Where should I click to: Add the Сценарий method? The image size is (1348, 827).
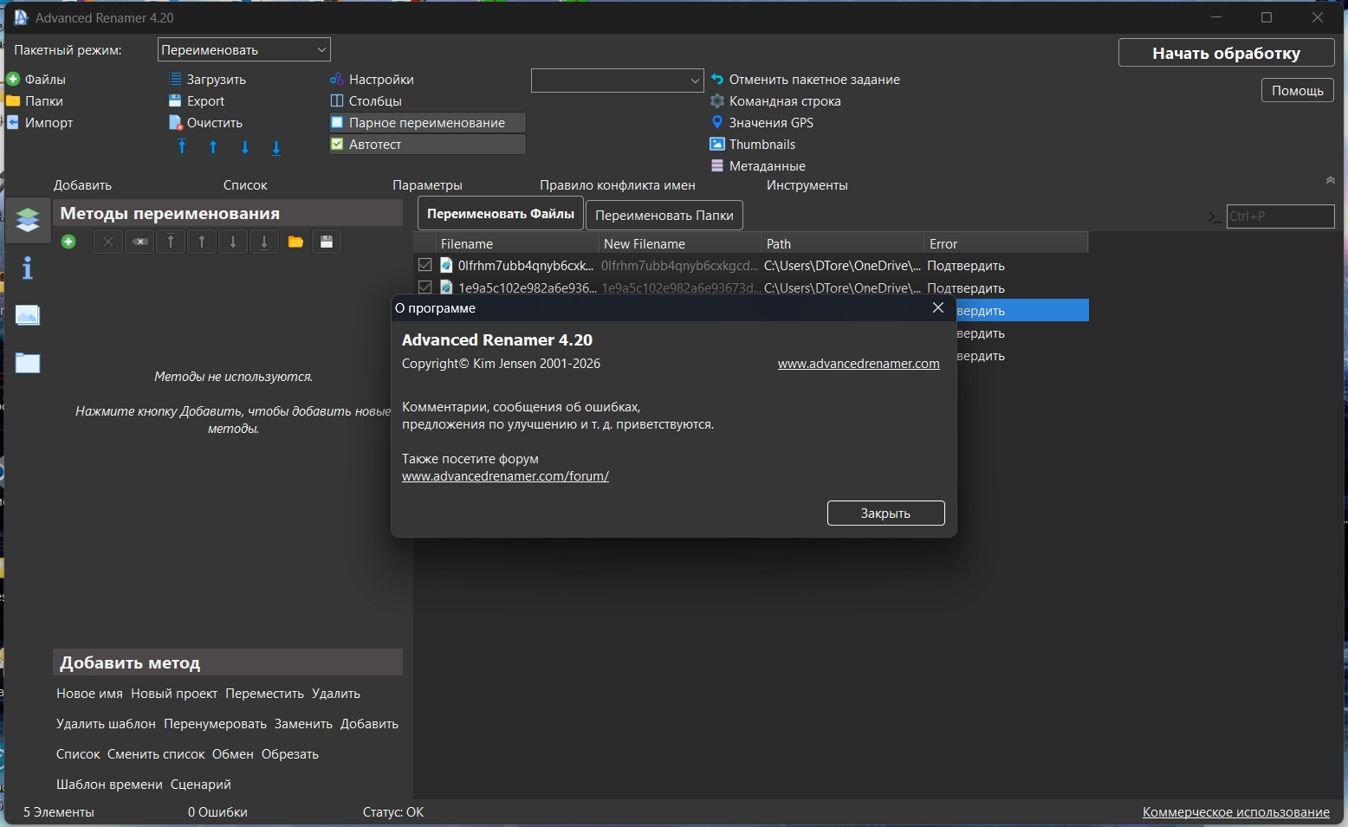pos(201,785)
